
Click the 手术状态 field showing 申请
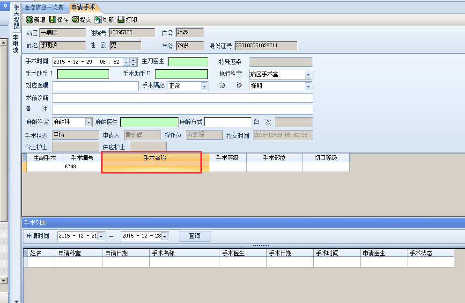(75, 135)
